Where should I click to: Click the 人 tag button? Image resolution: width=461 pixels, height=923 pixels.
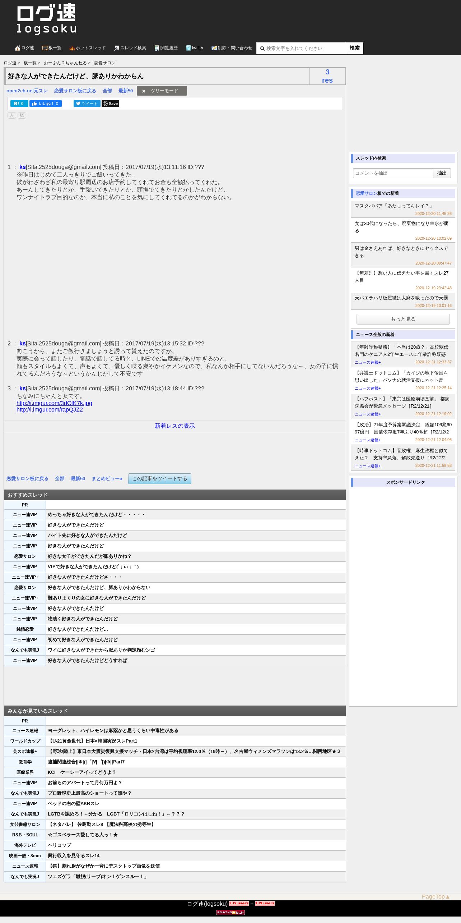click(12, 115)
